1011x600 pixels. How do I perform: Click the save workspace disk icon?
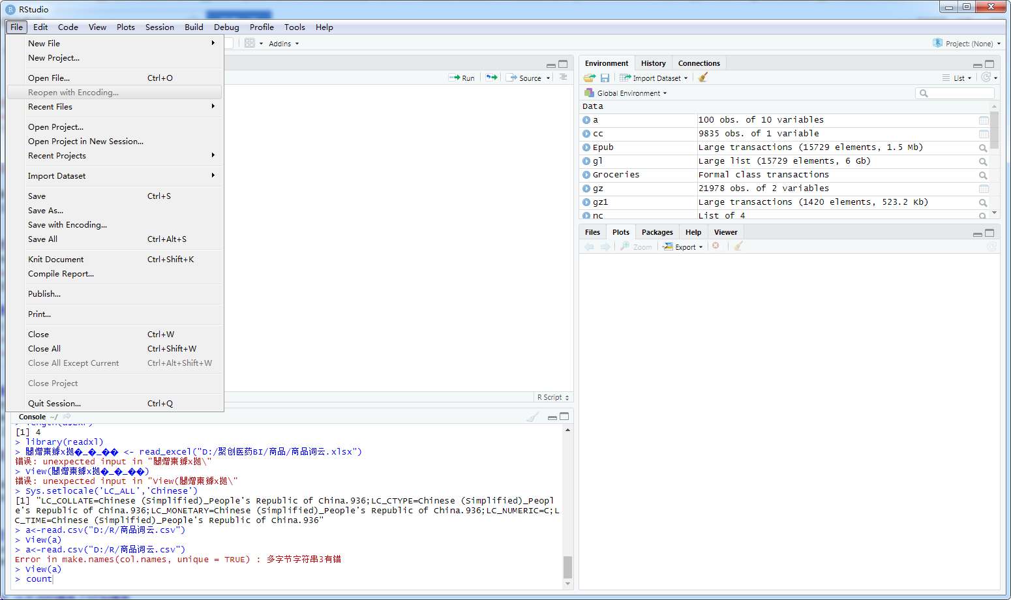click(x=605, y=78)
